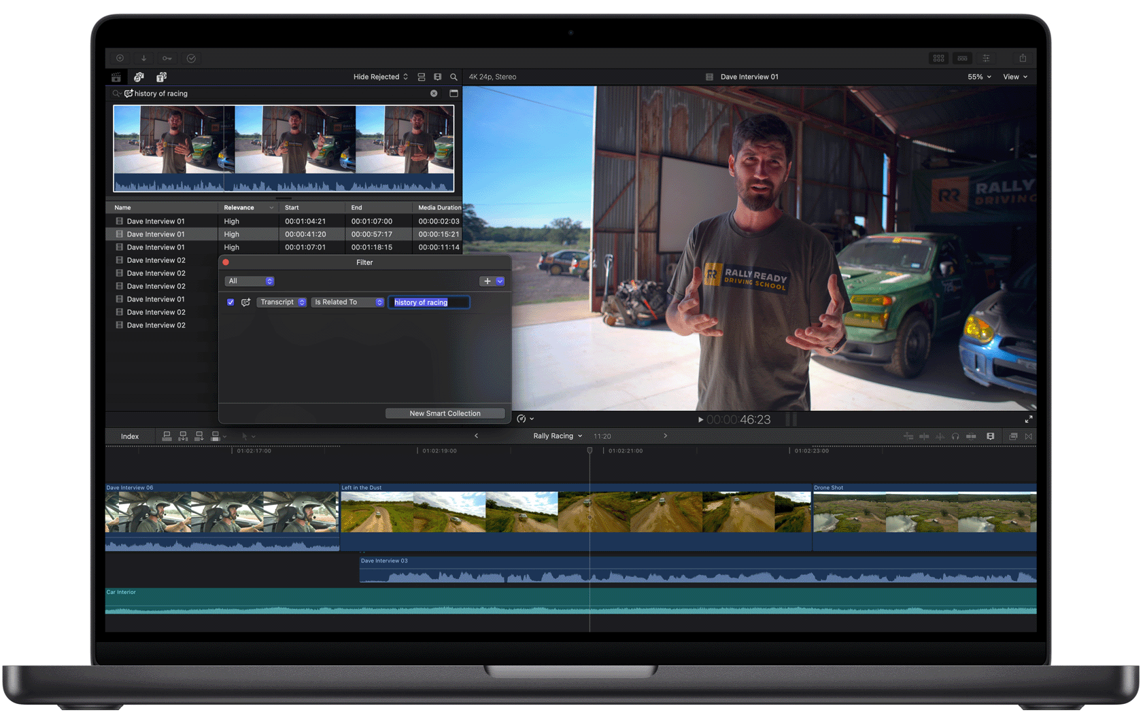This screenshot has width=1143, height=723.
Task: Open the Photos and Audio sidebar
Action: (139, 77)
